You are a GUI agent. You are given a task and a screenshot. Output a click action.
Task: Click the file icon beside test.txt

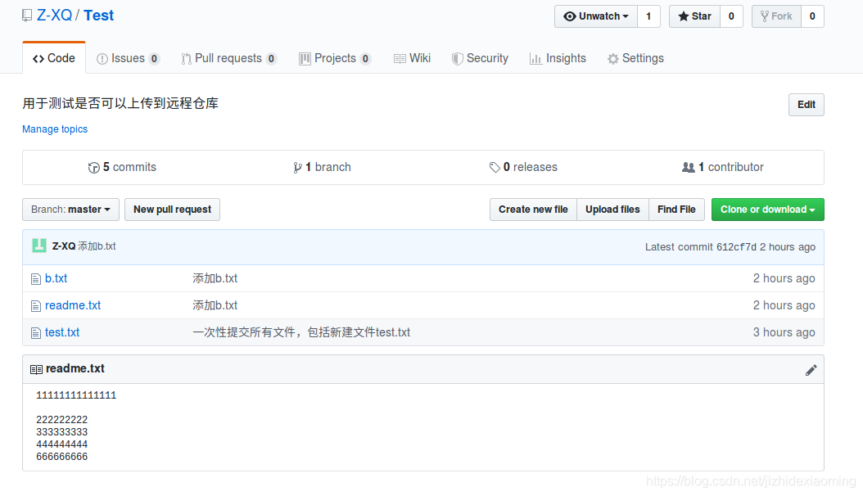(x=36, y=333)
